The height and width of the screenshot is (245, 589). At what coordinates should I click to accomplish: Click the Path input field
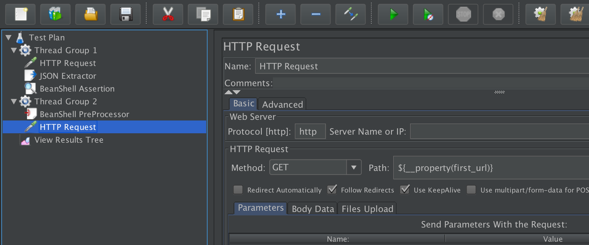coord(489,168)
